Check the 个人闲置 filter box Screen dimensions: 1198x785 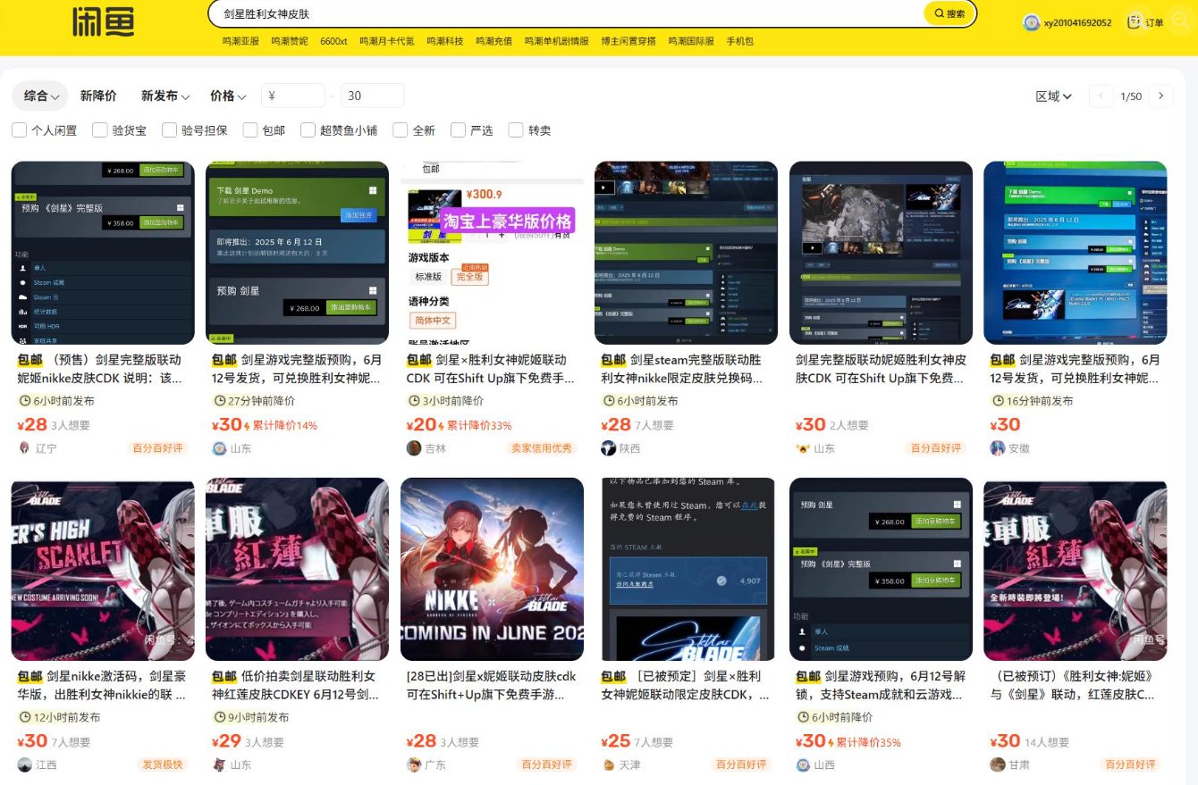pyautogui.click(x=19, y=130)
